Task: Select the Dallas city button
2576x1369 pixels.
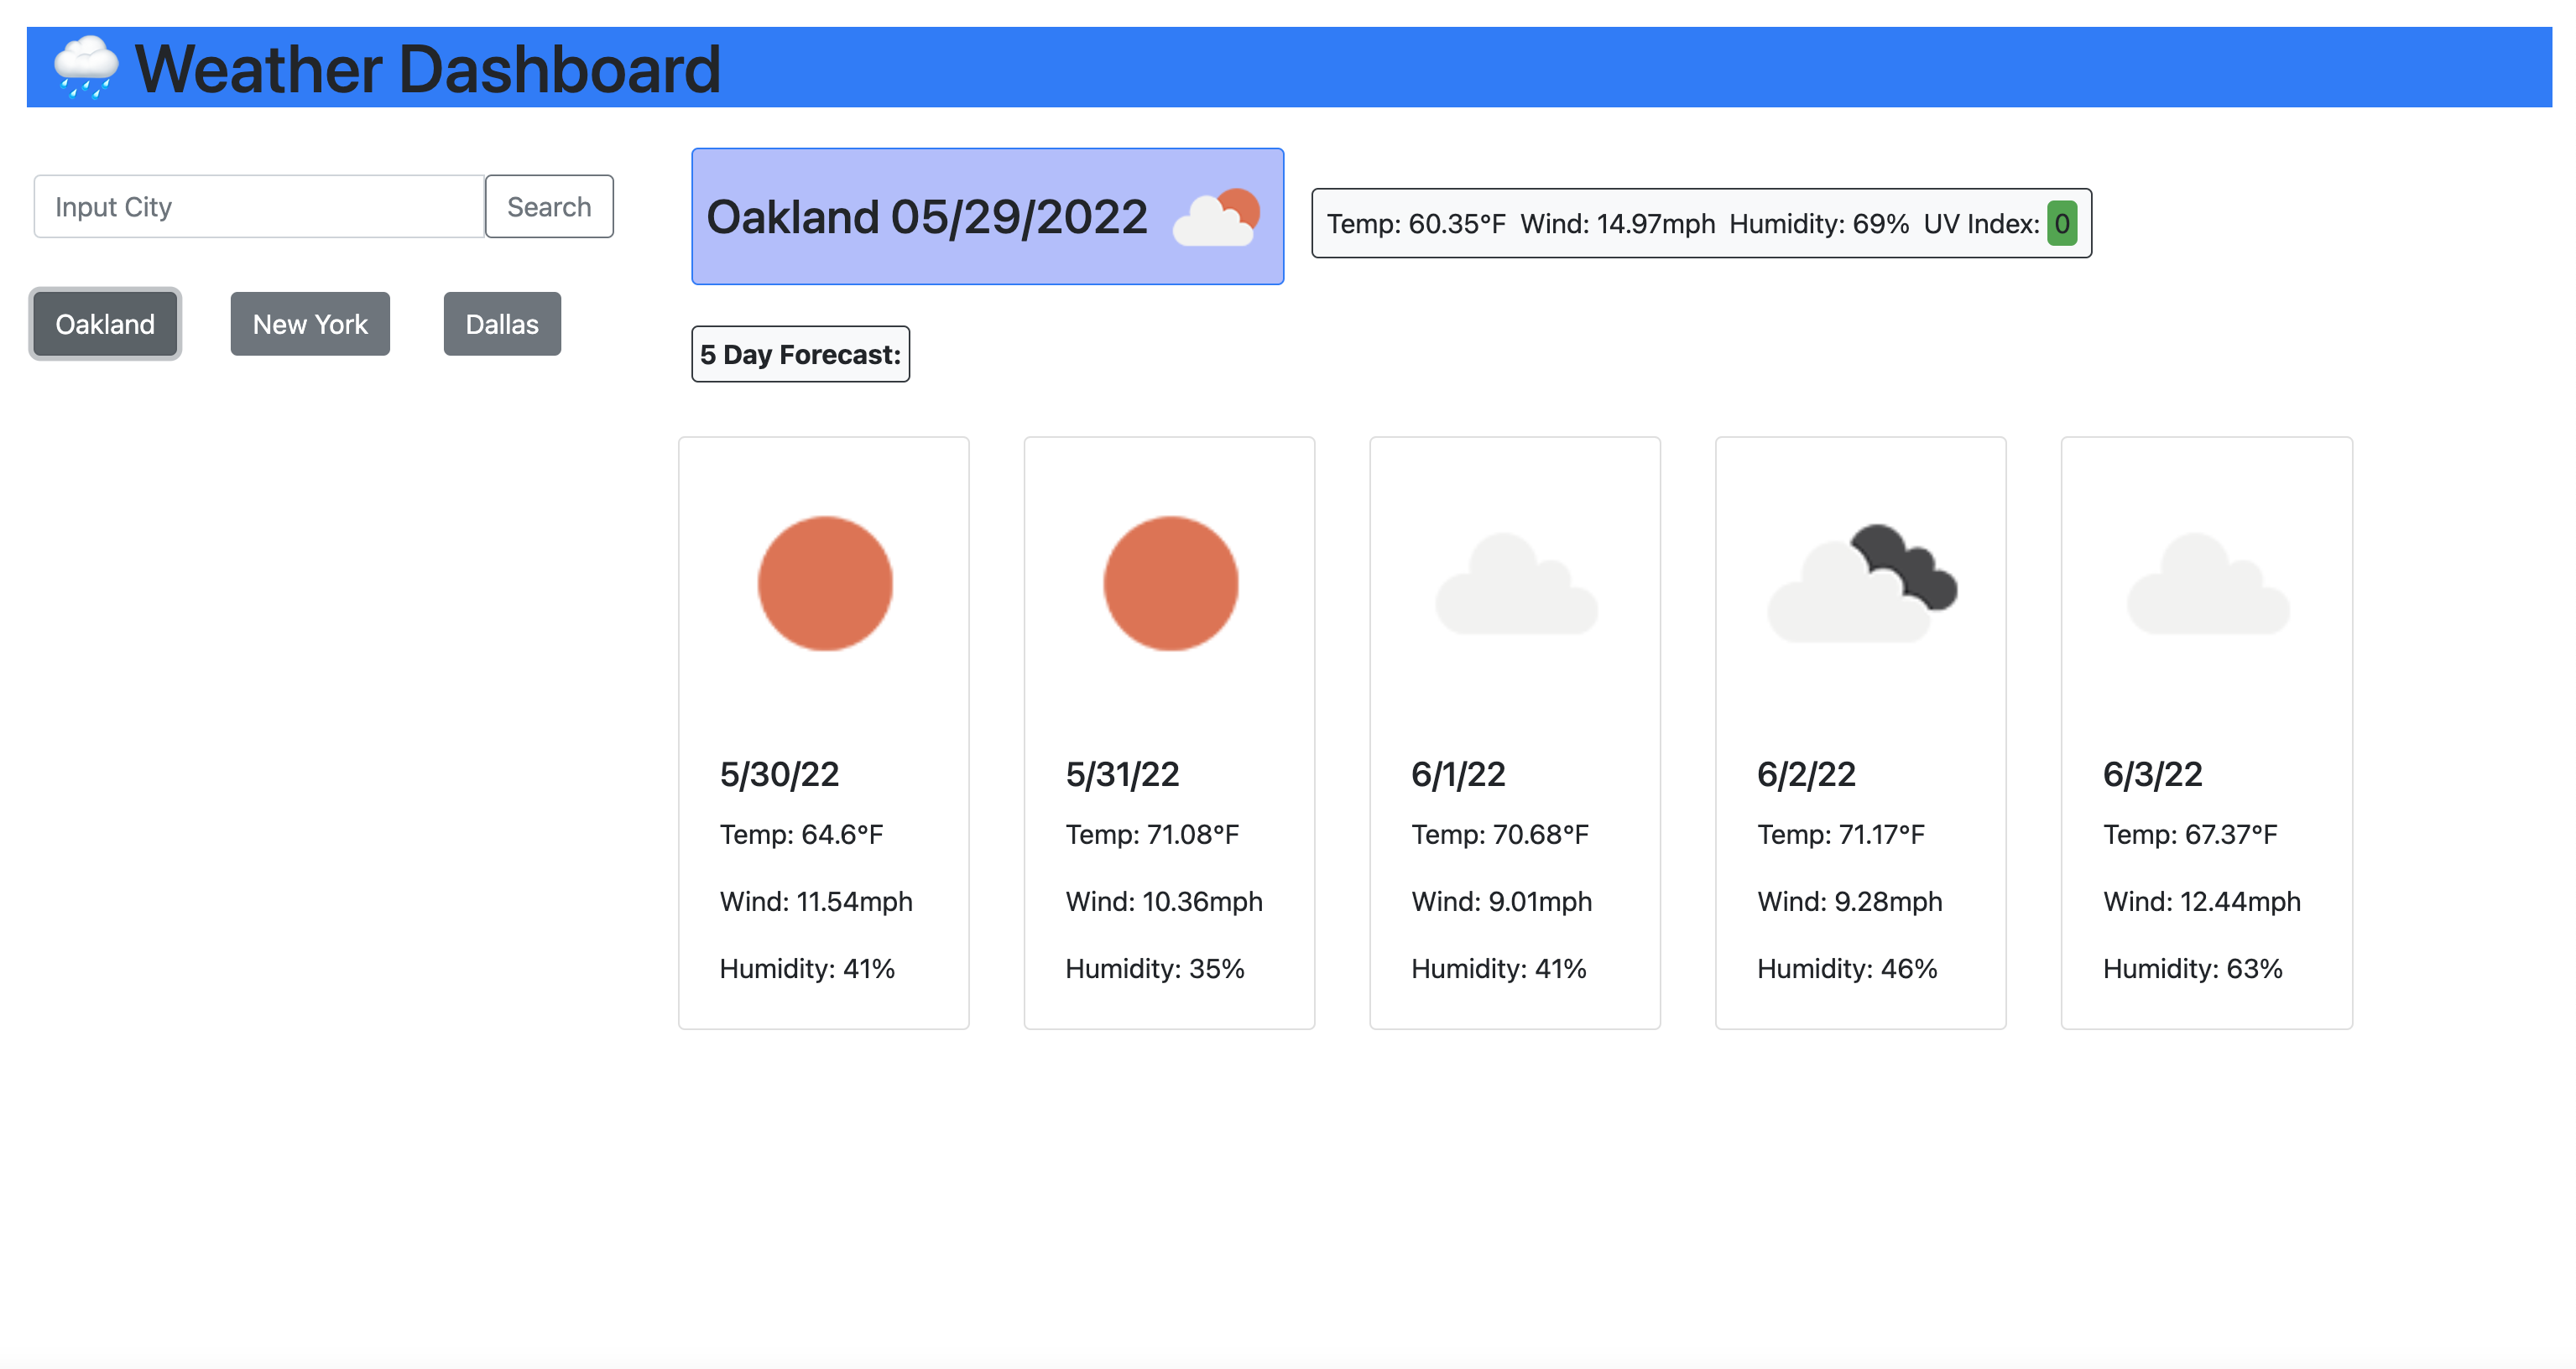Action: 502,323
